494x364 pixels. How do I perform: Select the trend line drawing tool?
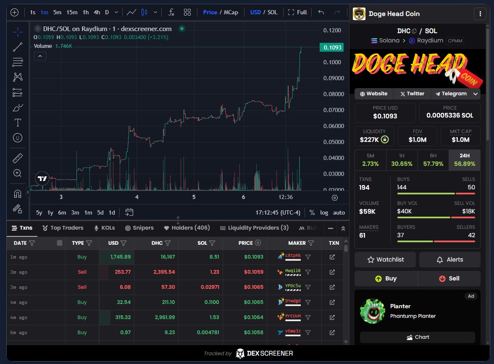(18, 47)
